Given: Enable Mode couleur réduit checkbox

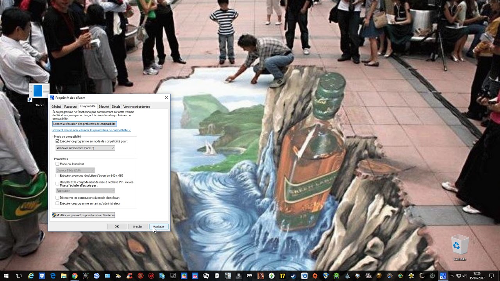Looking at the screenshot, I should coord(57,164).
